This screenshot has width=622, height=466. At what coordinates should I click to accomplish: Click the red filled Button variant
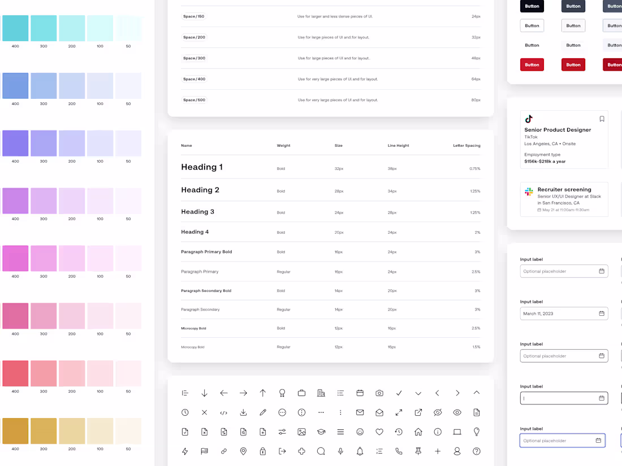532,64
